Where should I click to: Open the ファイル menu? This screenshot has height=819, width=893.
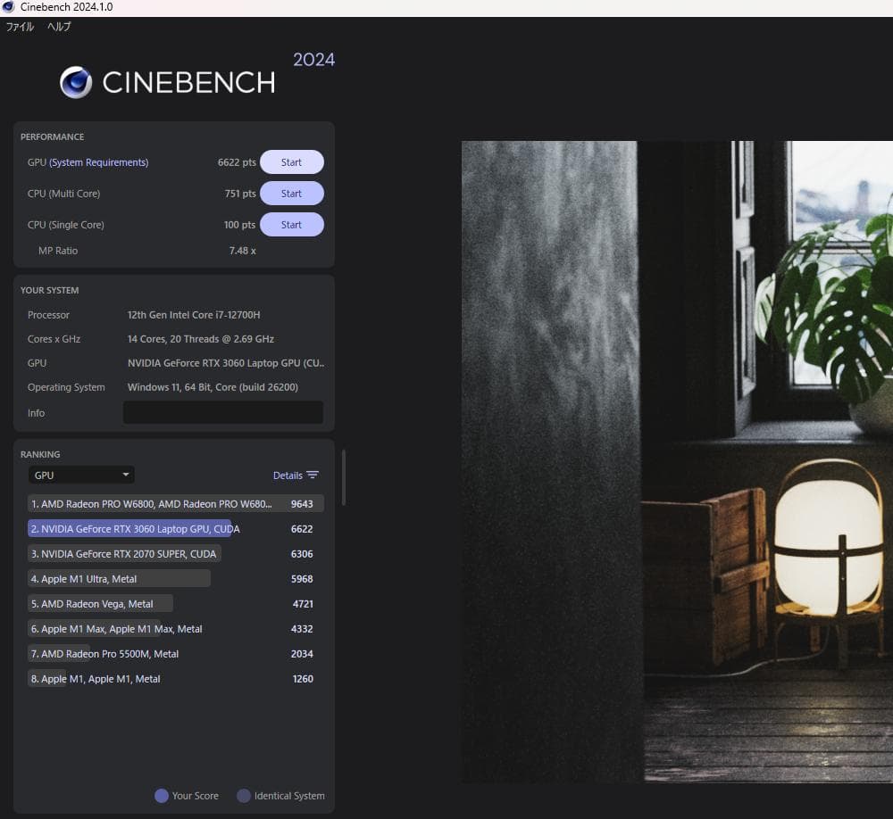click(x=20, y=27)
